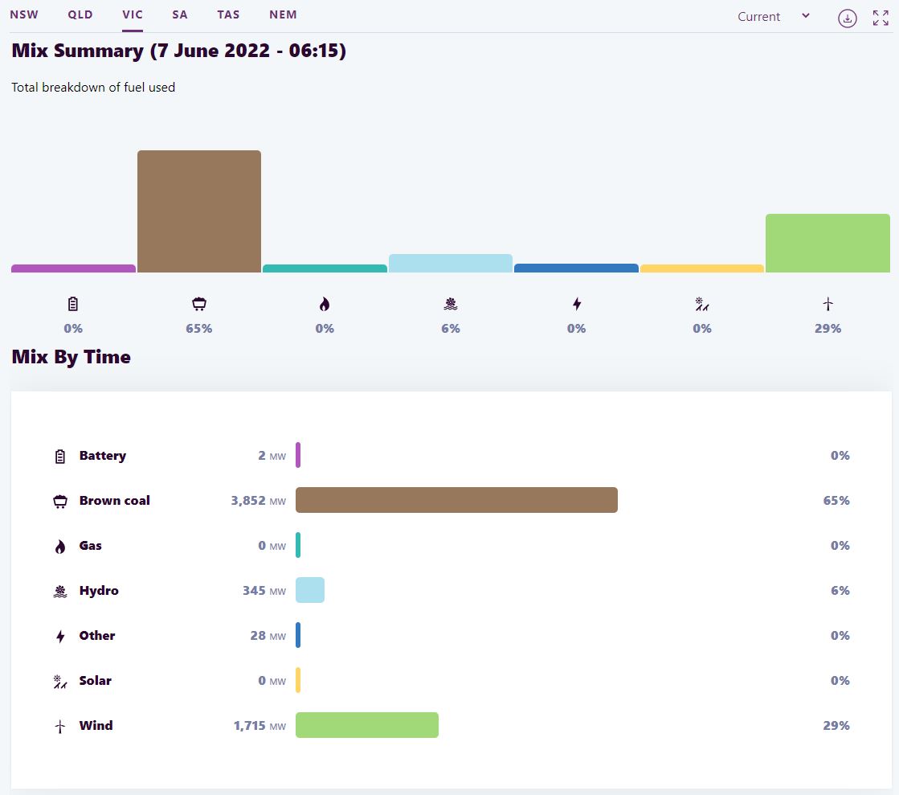Switch to the QLD tab
The image size is (899, 795).
coord(80,14)
